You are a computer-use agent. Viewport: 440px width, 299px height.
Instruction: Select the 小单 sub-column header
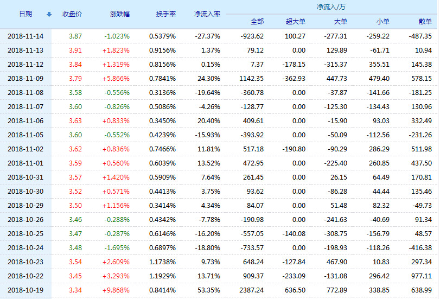click(383, 22)
